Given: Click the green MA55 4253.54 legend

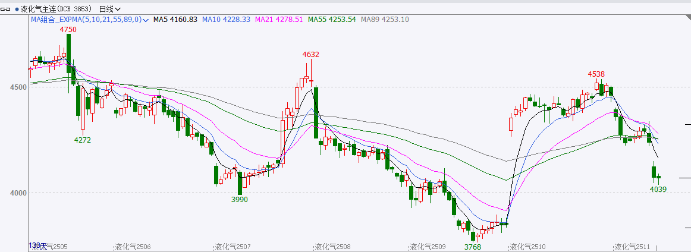Looking at the screenshot, I should click(332, 20).
